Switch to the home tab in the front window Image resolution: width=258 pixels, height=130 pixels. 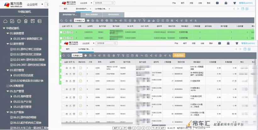pos(68,49)
